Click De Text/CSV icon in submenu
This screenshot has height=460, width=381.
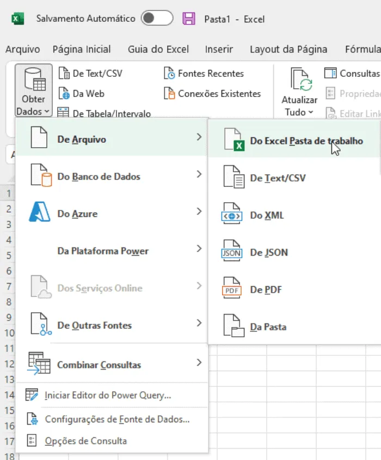pos(234,177)
